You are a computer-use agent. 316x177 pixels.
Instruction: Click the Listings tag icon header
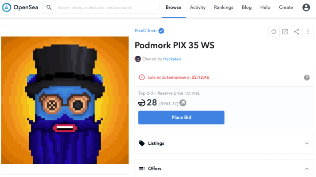[142, 143]
